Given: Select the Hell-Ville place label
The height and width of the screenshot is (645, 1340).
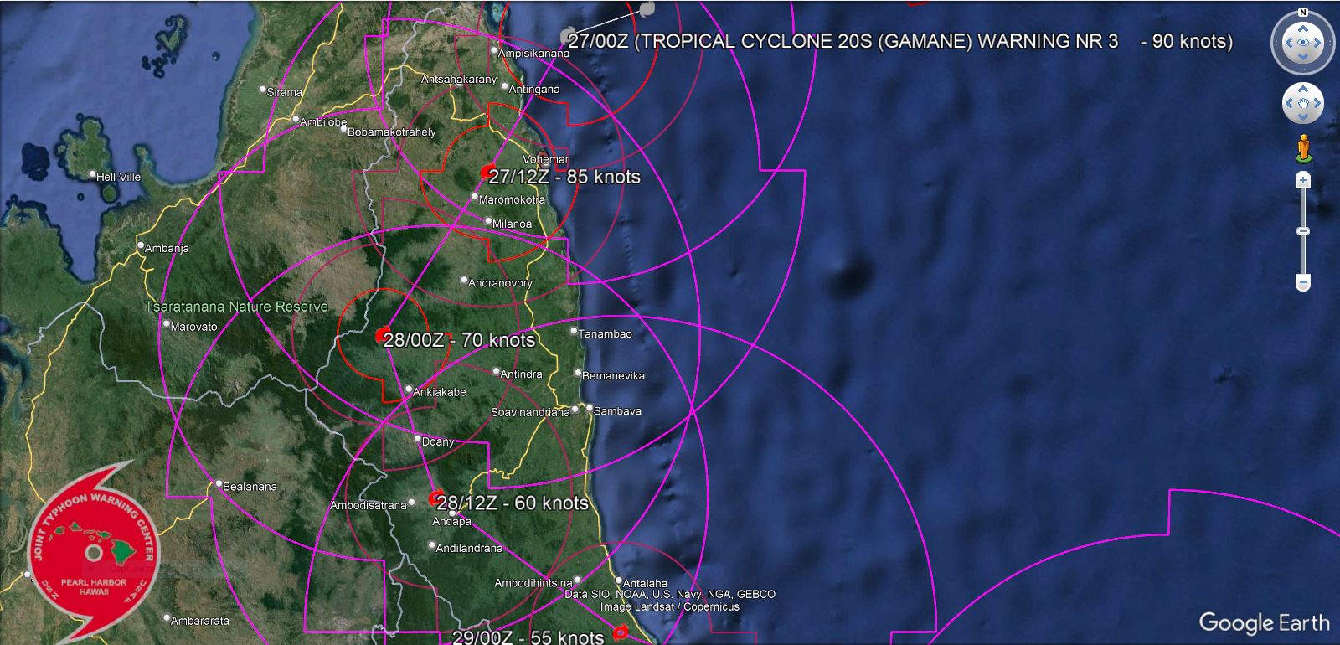Looking at the screenshot, I should click(118, 177).
